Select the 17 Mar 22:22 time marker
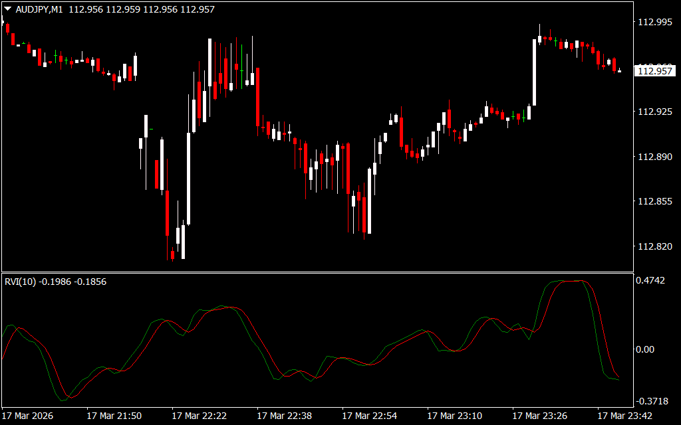The image size is (681, 425). click(199, 416)
